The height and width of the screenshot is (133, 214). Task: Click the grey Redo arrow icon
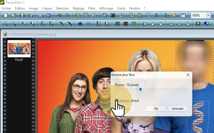(x=68, y=15)
